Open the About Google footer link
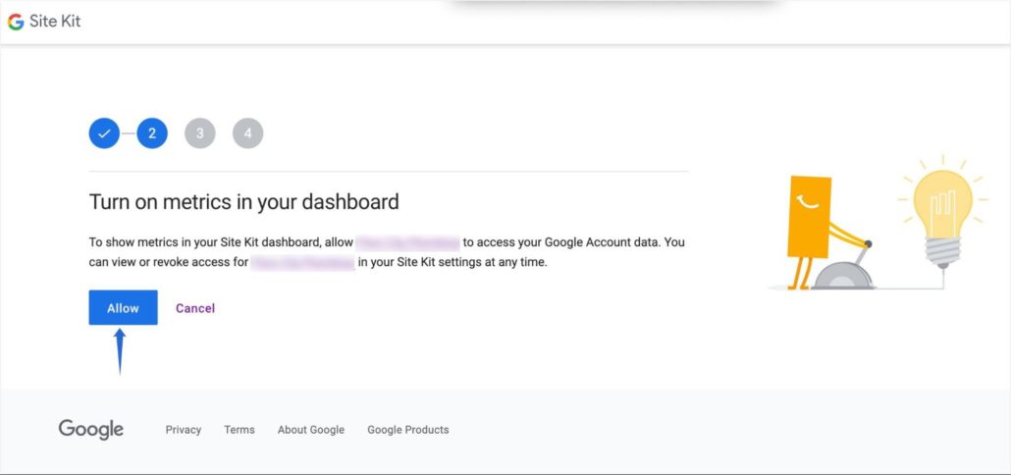The width and height of the screenshot is (1011, 475). click(311, 430)
